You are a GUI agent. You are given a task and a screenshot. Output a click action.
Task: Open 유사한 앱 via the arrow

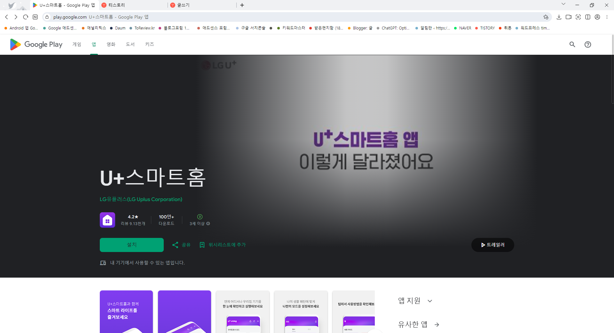(437, 324)
